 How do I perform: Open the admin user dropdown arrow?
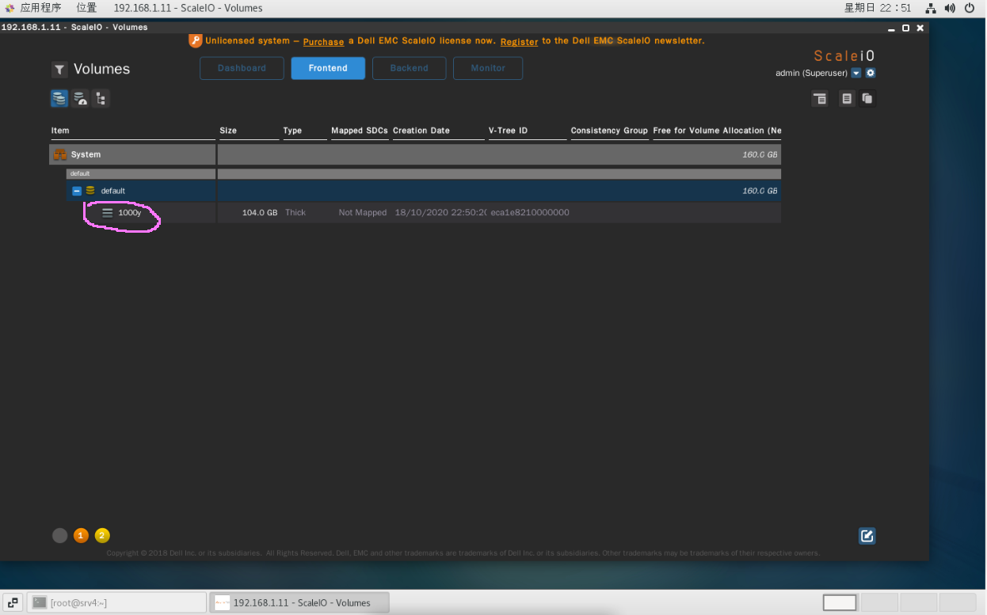(856, 73)
